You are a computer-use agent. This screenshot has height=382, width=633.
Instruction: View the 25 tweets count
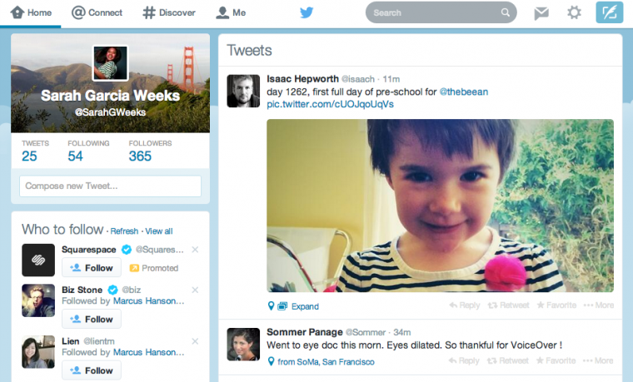pos(29,156)
